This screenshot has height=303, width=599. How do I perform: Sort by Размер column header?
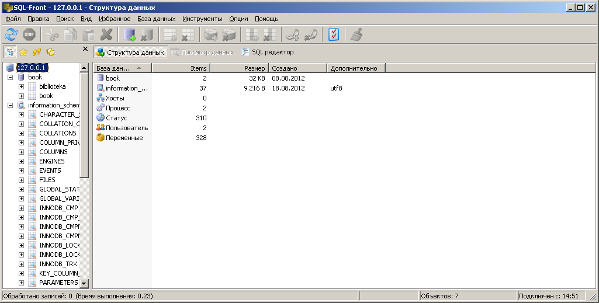coord(240,68)
